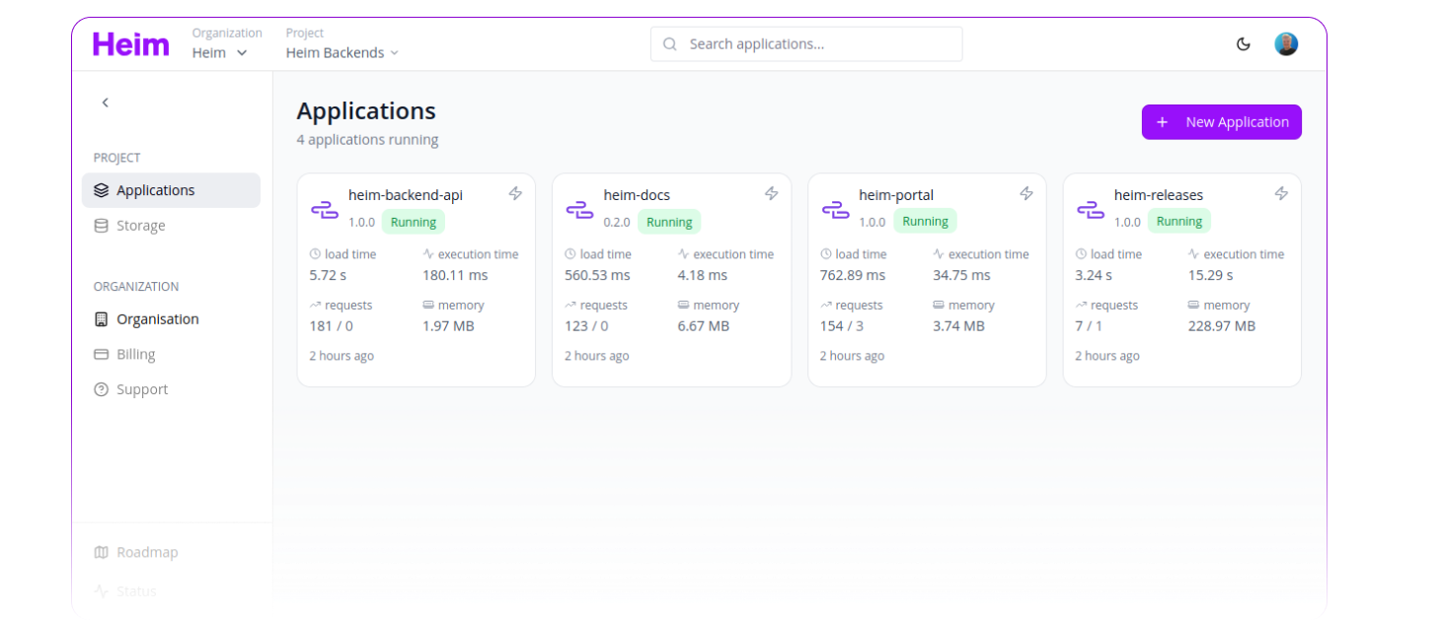Image resolution: width=1442 pixels, height=621 pixels.
Task: Click the Heim logo in header
Action: pyautogui.click(x=131, y=44)
